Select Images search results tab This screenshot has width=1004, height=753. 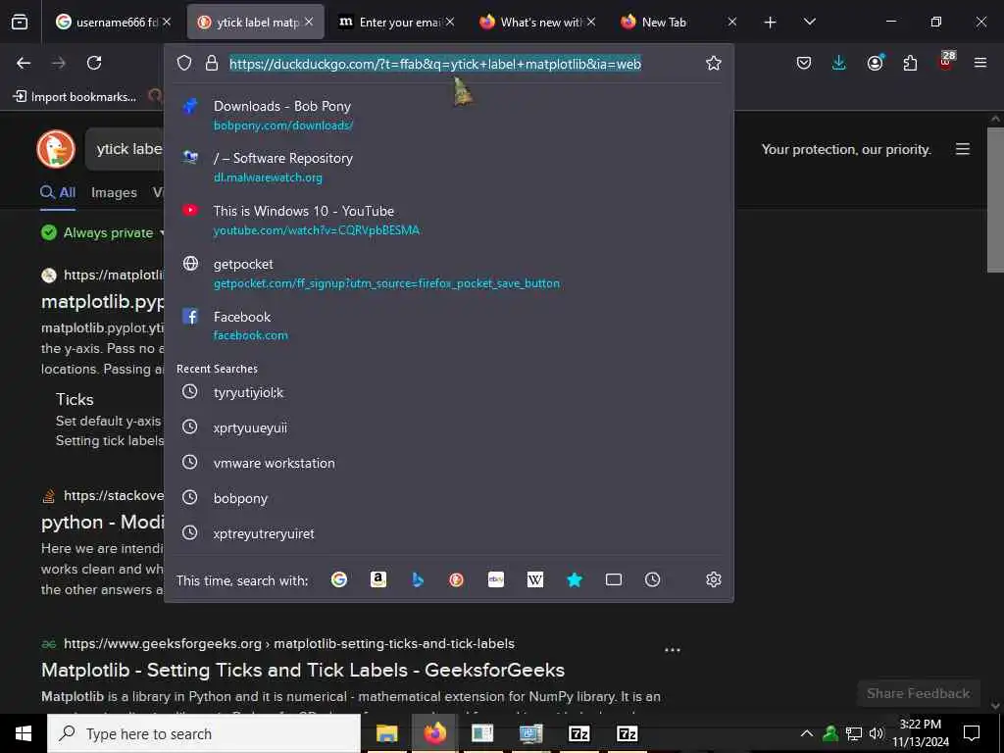click(114, 193)
